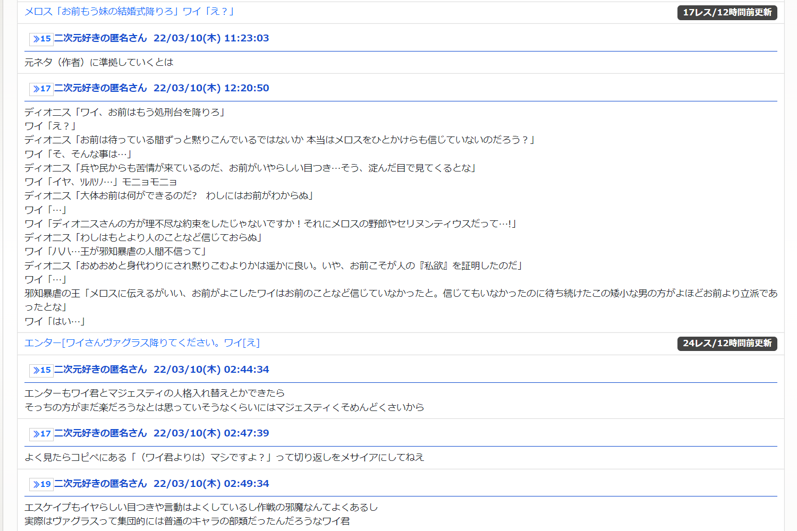Screen dimensions: 797x531
Task: Click the poster name on the 11:23:03 post
Action: point(100,38)
